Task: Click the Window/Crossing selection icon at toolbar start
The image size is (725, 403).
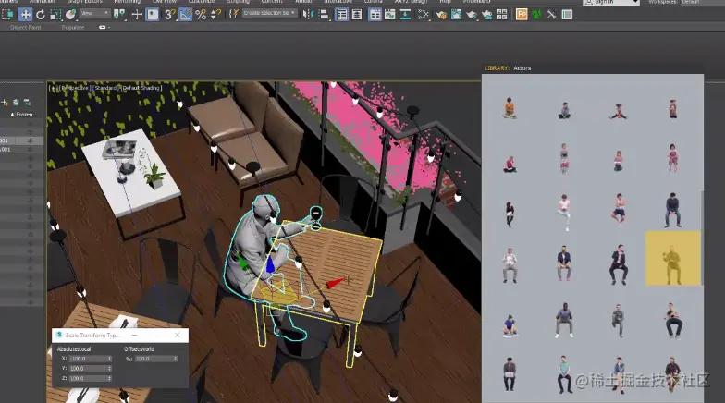Action: [x=7, y=15]
